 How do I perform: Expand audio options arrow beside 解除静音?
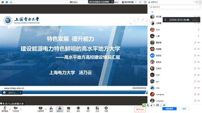click(10, 109)
